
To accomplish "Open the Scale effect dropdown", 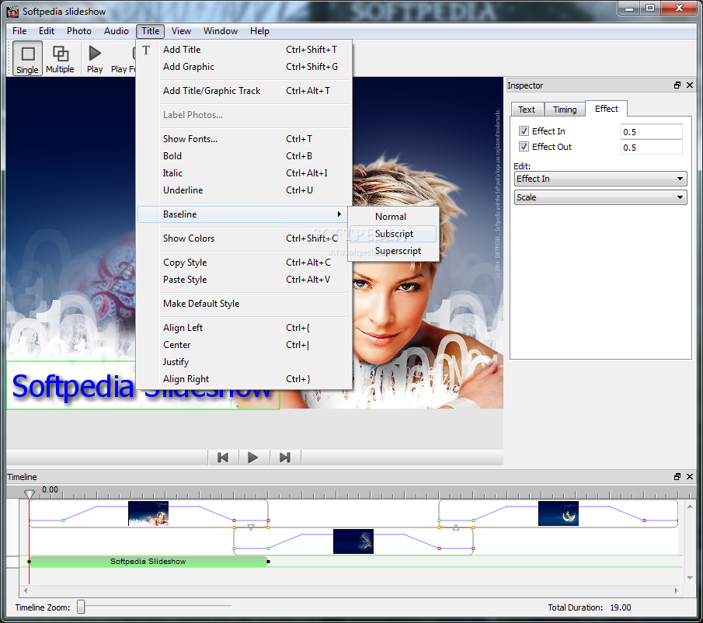I will (600, 197).
